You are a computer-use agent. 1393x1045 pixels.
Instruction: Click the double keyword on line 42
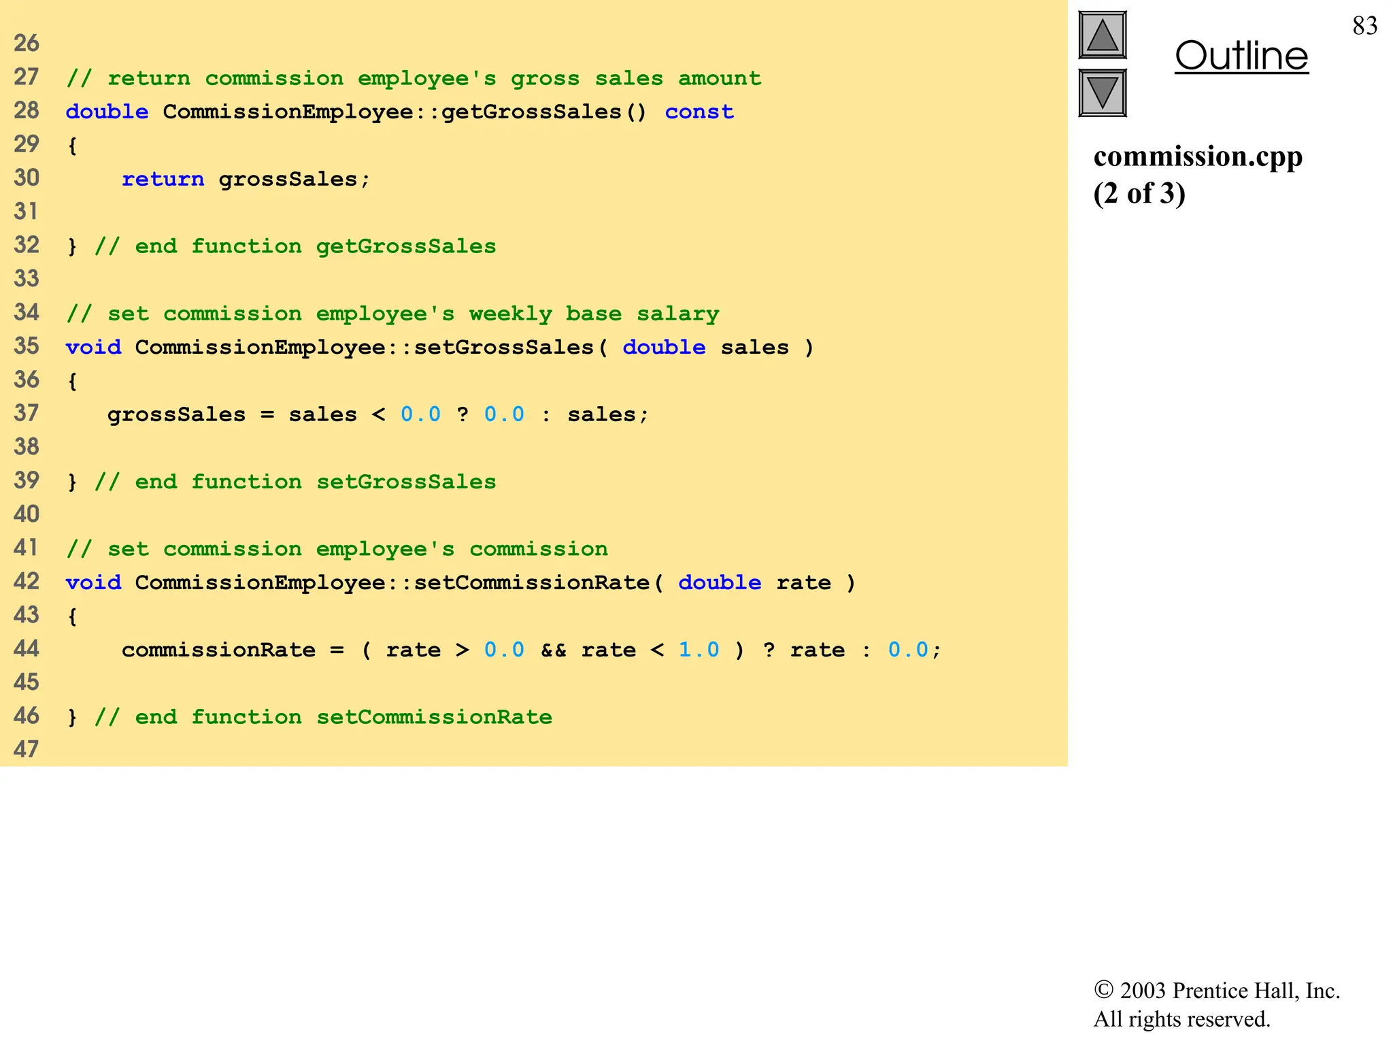tap(720, 583)
